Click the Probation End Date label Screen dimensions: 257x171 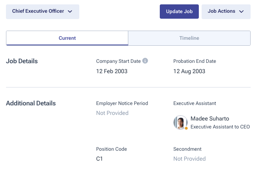click(194, 61)
